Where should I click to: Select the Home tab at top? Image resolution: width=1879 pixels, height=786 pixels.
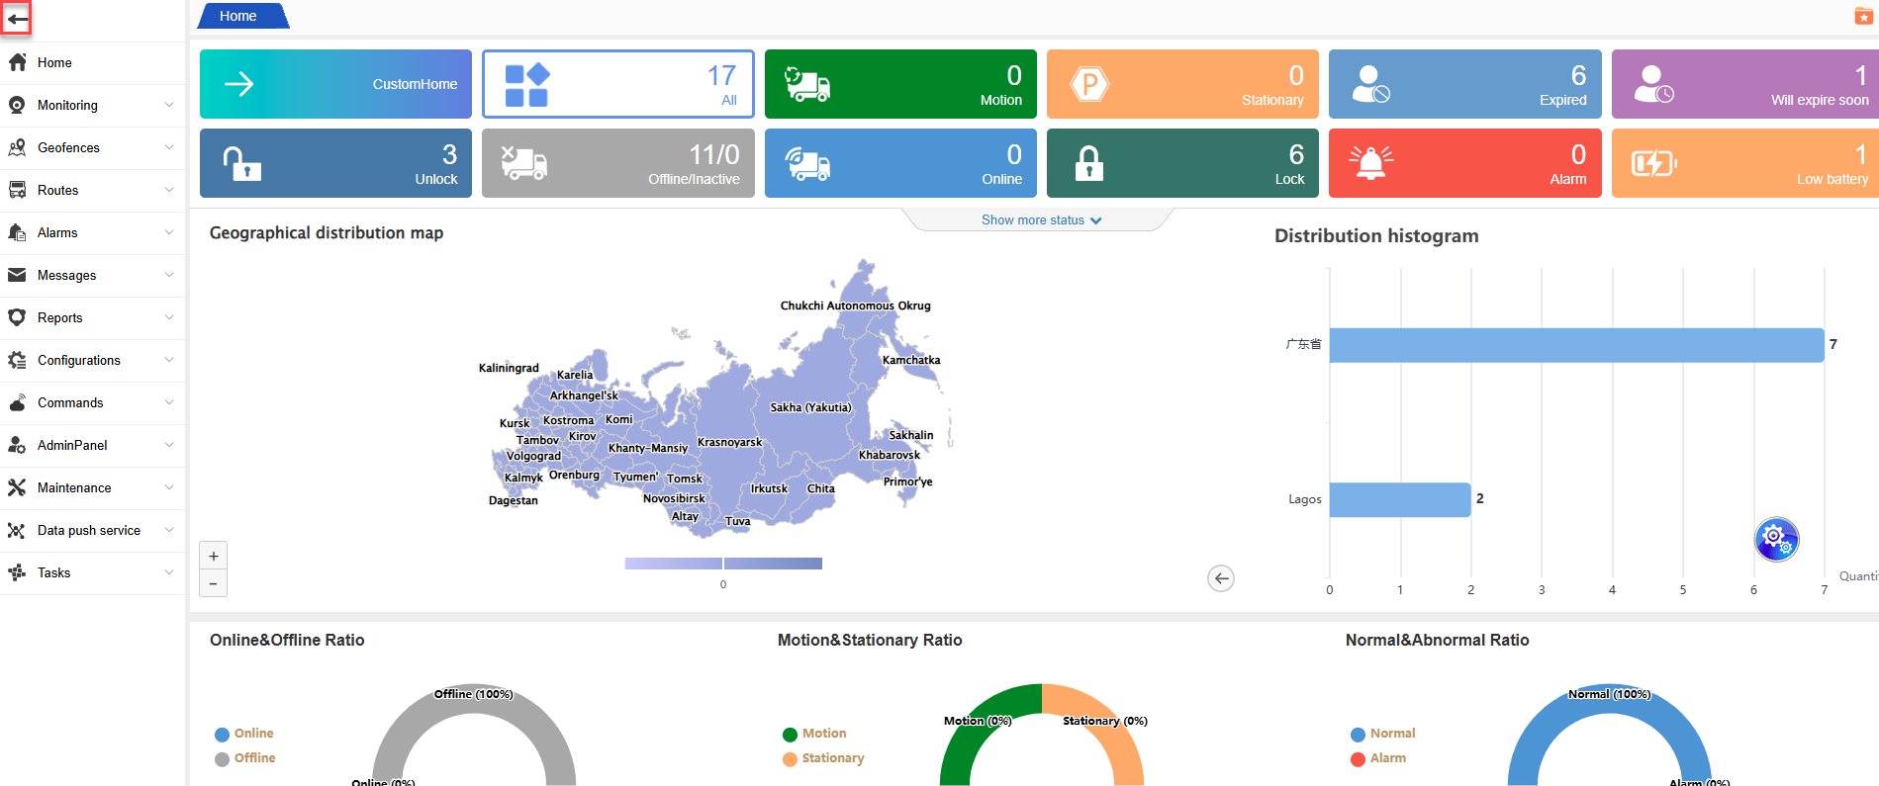point(238,16)
